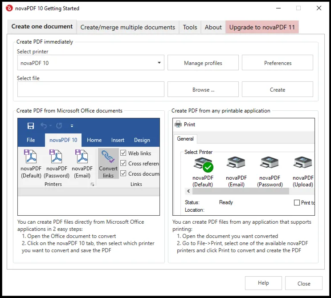The height and width of the screenshot is (298, 331).
Task: Click the save icon in Word preview
Action: (31, 126)
